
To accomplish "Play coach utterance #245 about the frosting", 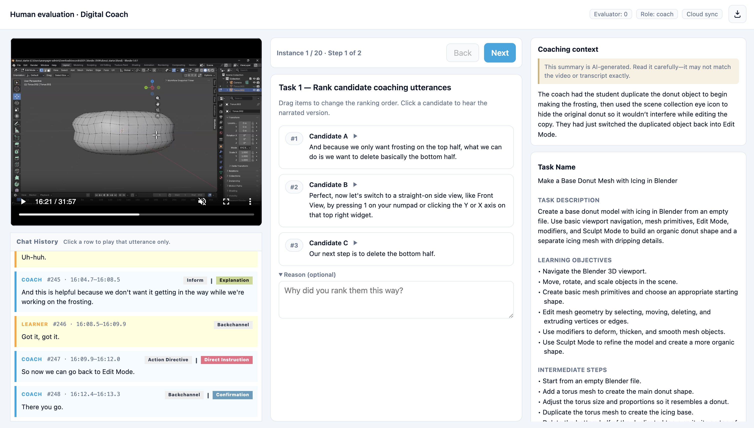I will [x=136, y=291].
